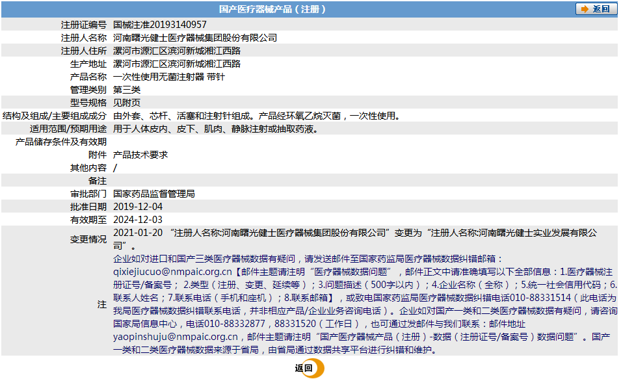
Task: Click the 其他内容 label
Action: (88, 168)
